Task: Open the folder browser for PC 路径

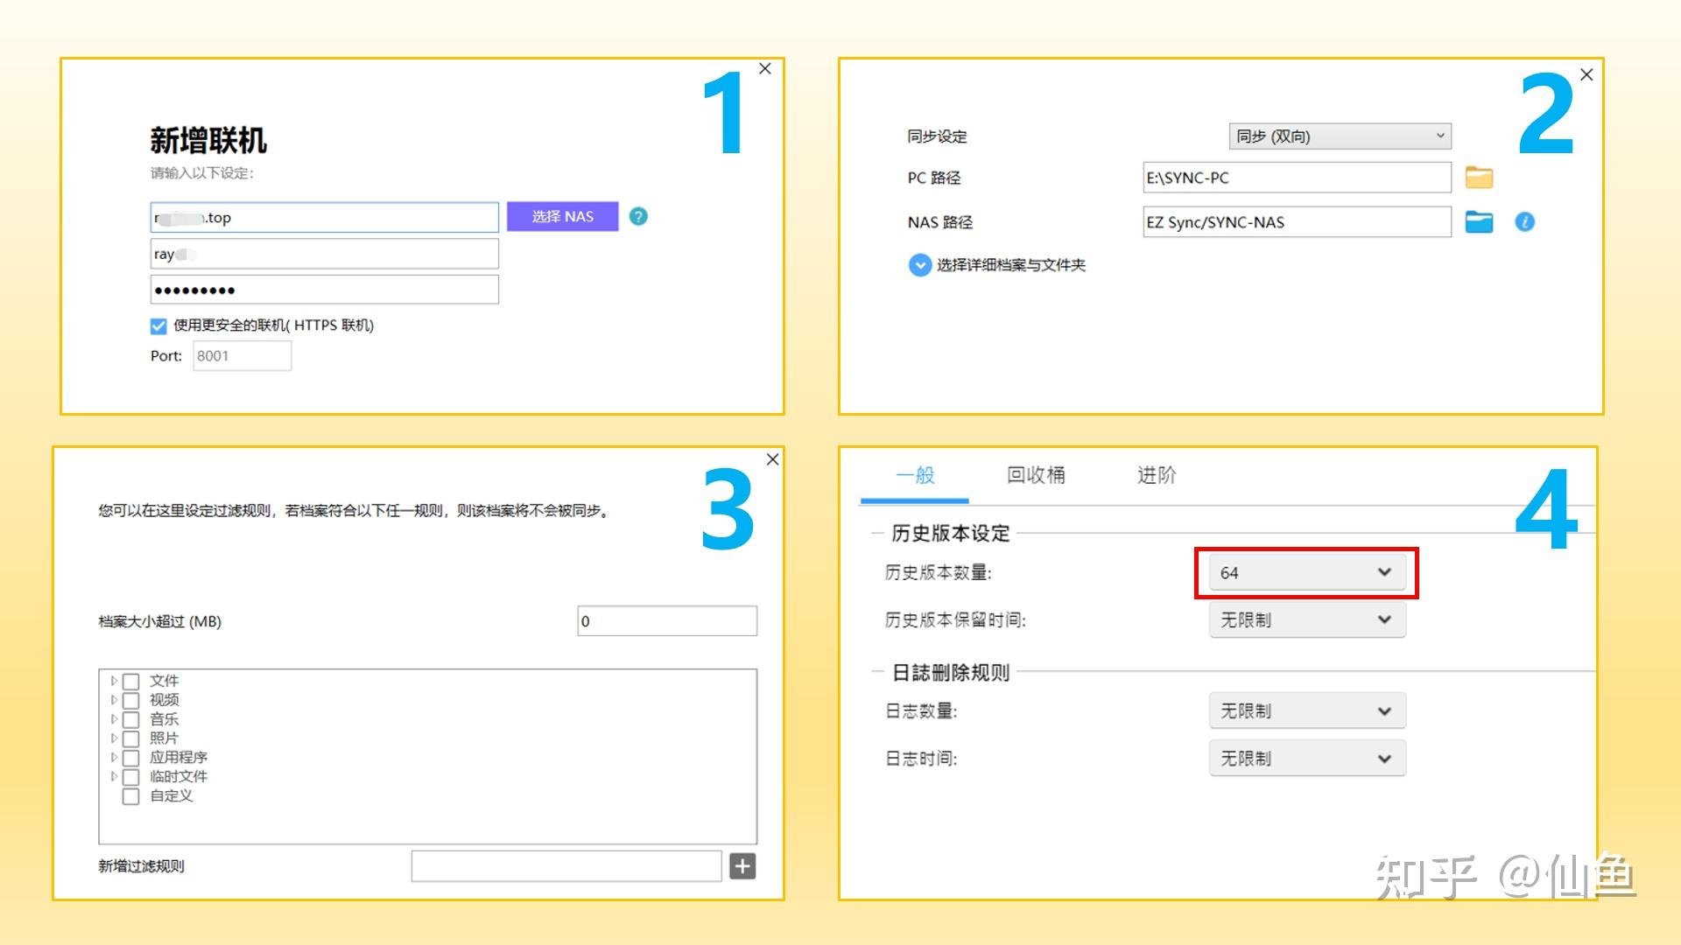Action: point(1480,177)
